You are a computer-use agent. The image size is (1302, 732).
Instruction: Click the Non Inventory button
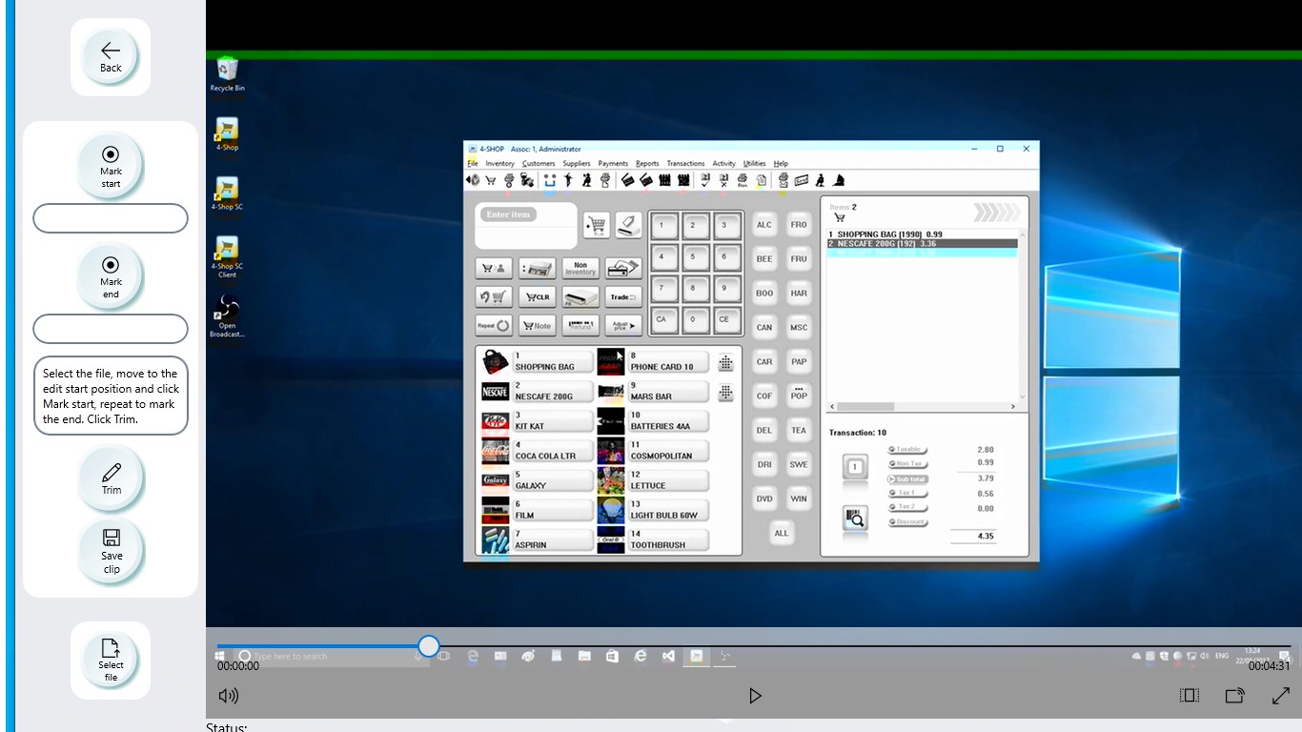[x=580, y=268]
